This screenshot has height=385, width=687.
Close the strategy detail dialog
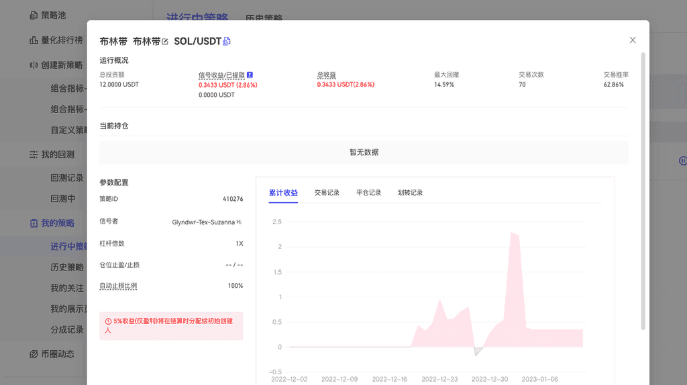[x=632, y=40]
